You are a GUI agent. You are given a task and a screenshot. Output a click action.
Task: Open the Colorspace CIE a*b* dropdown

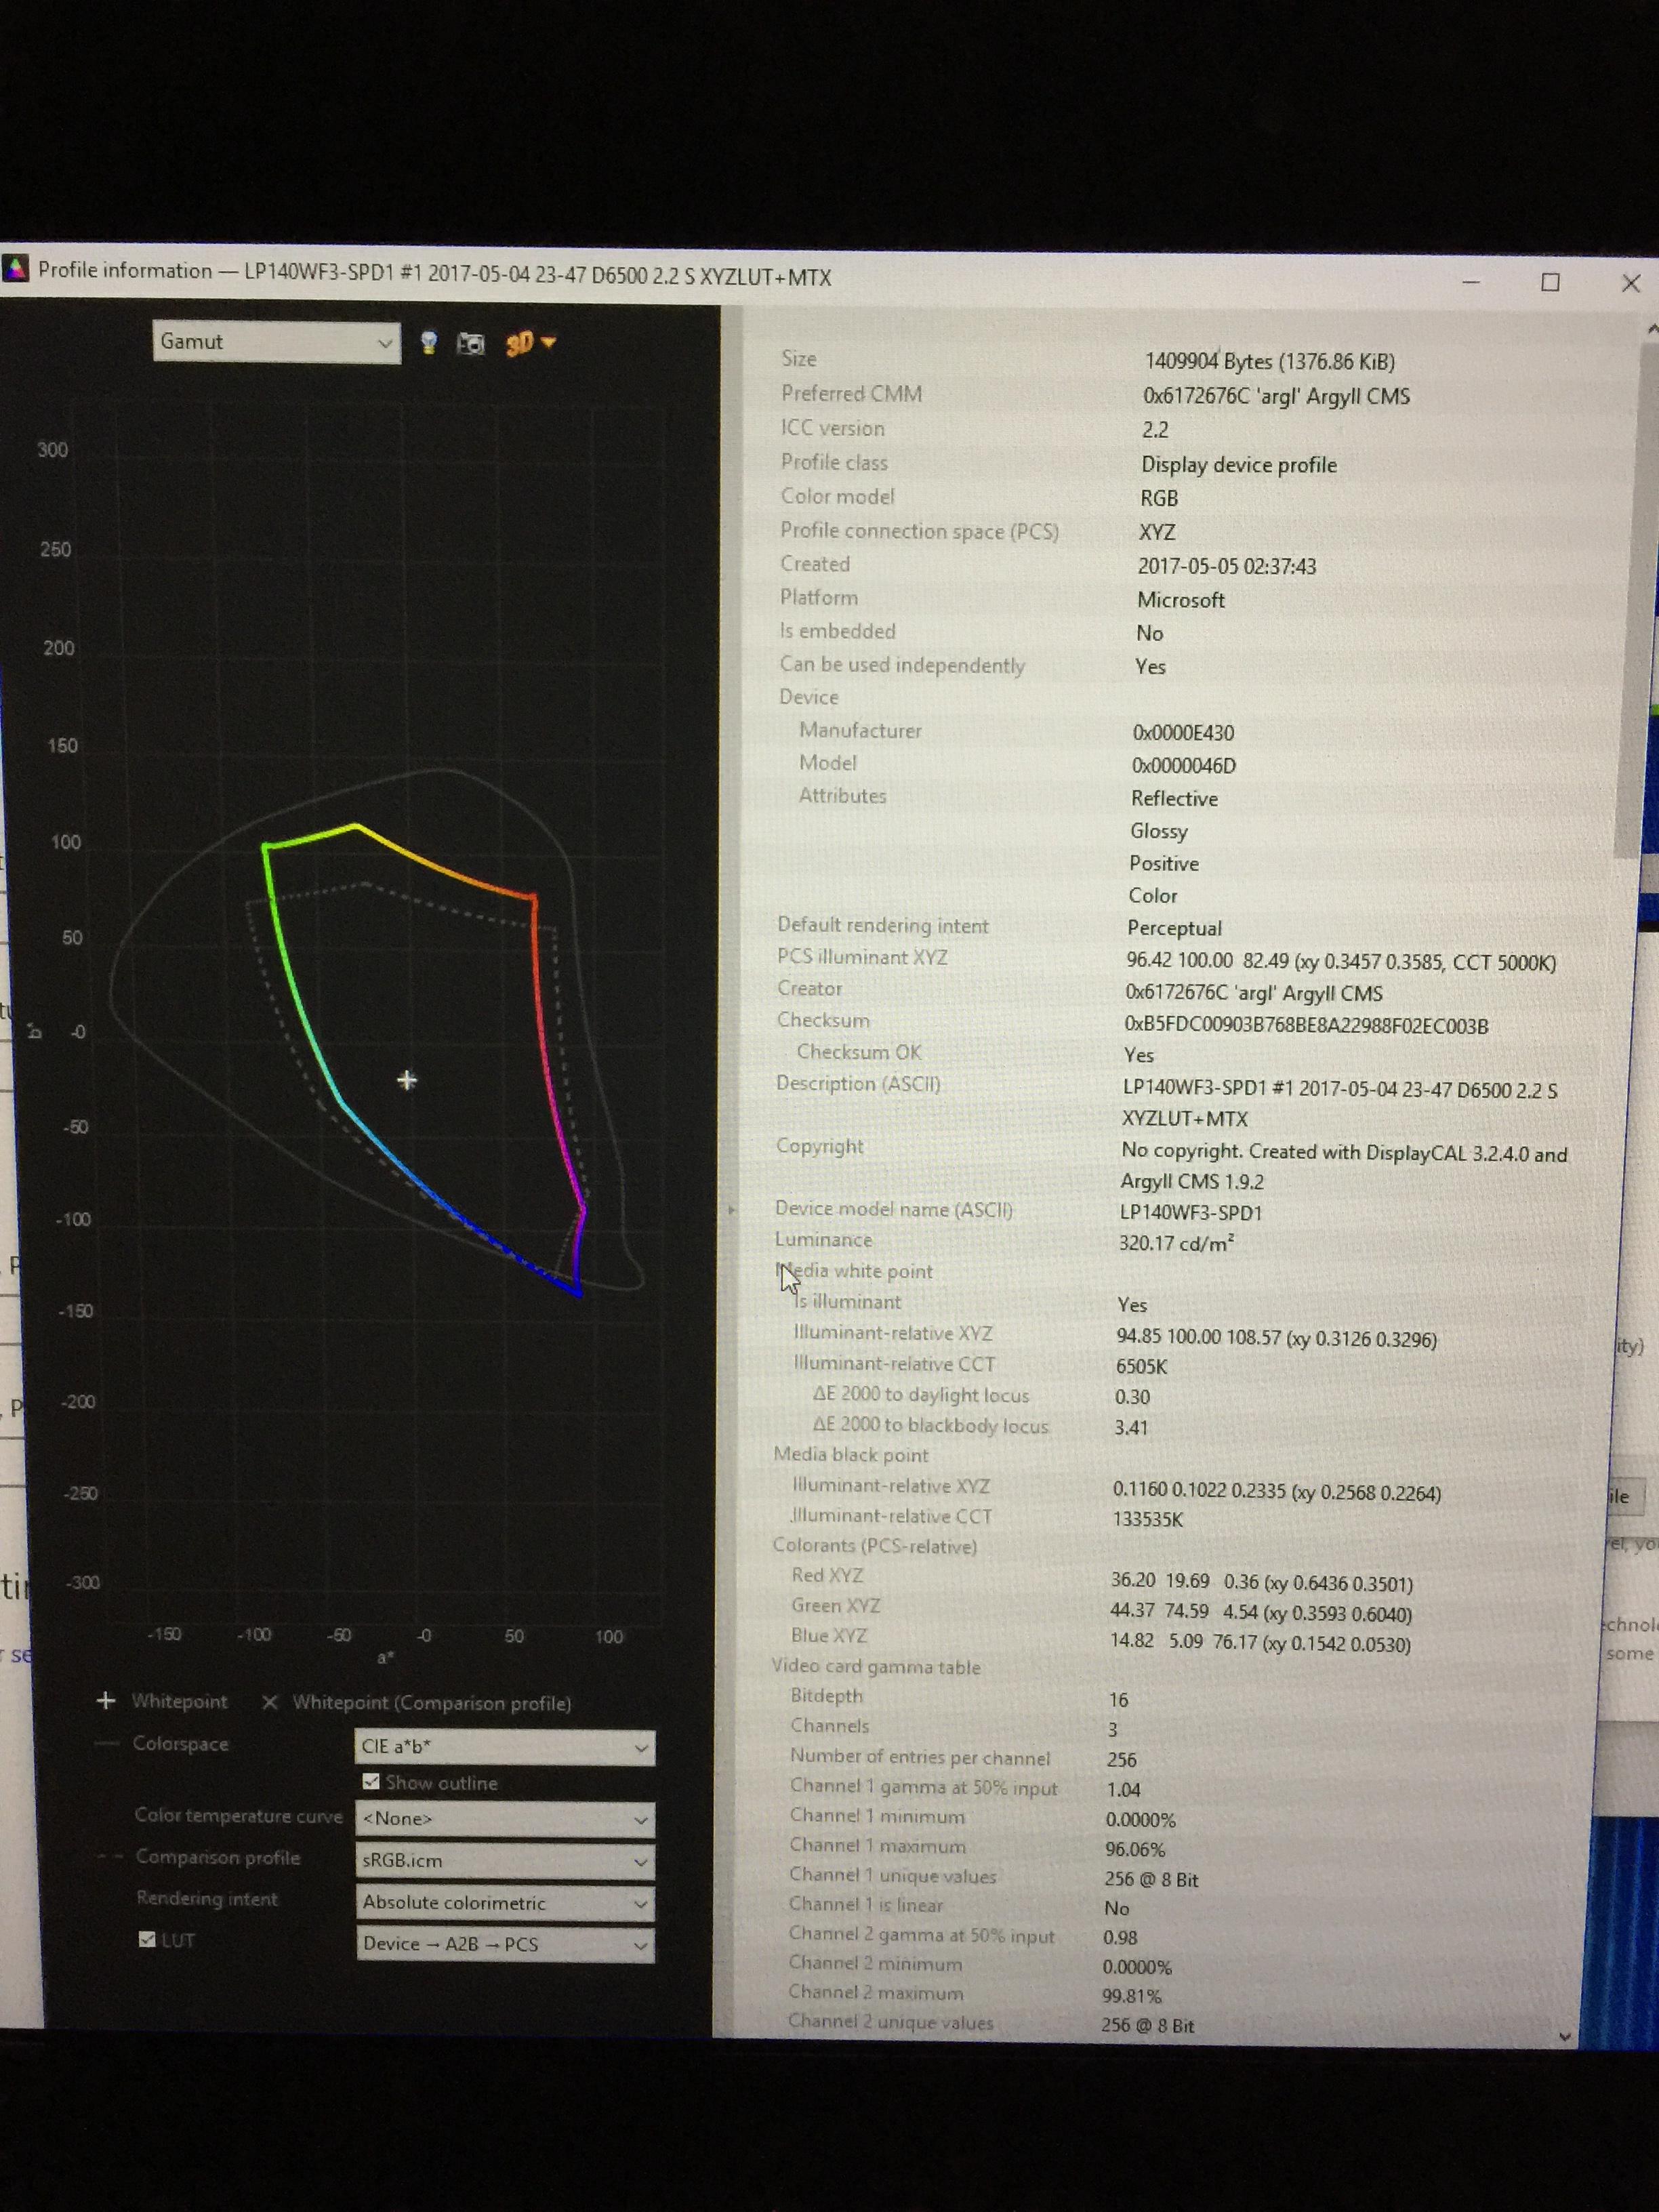505,1747
